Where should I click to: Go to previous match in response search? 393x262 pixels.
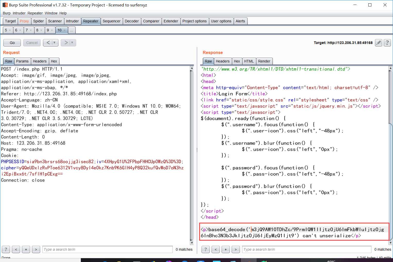pyautogui.click(x=216, y=249)
